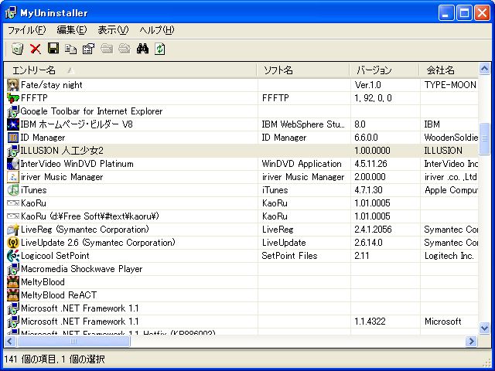The height and width of the screenshot is (371, 495).
Task: Click the LiveReg entry icon
Action: click(13, 230)
